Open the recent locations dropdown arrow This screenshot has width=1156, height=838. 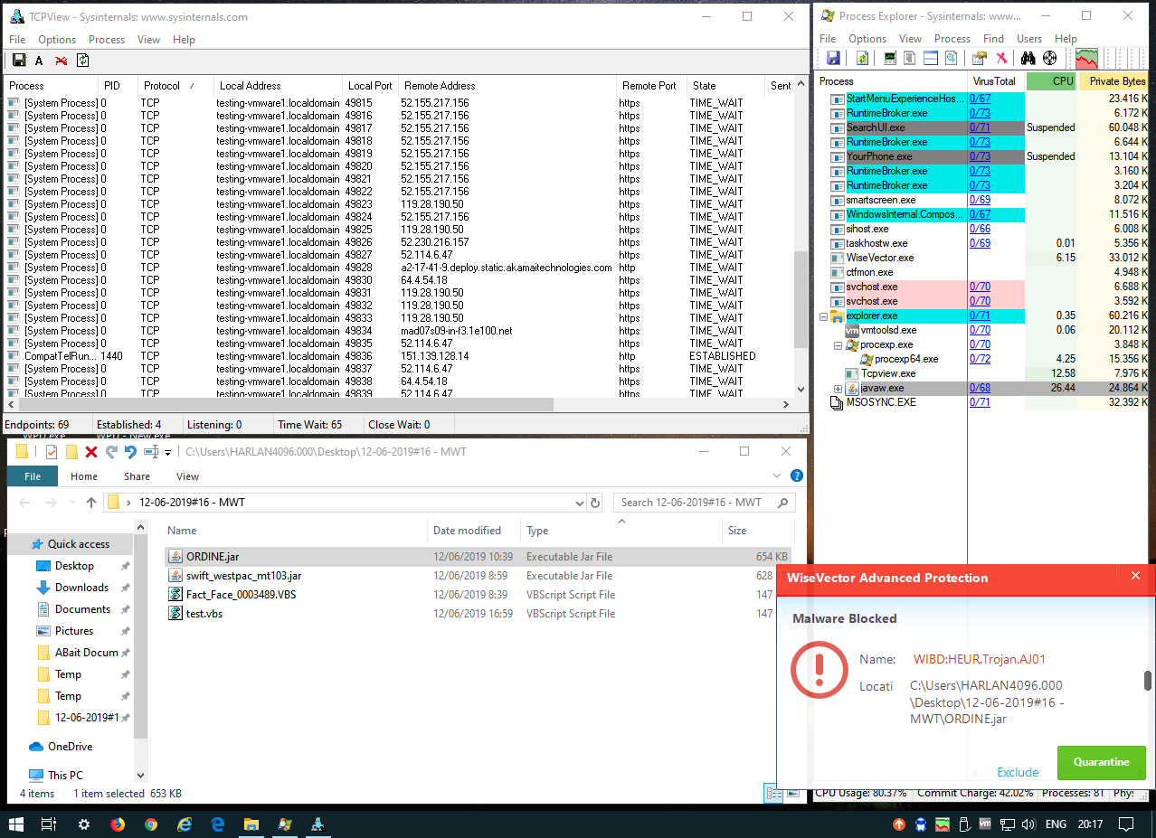pyautogui.click(x=71, y=503)
